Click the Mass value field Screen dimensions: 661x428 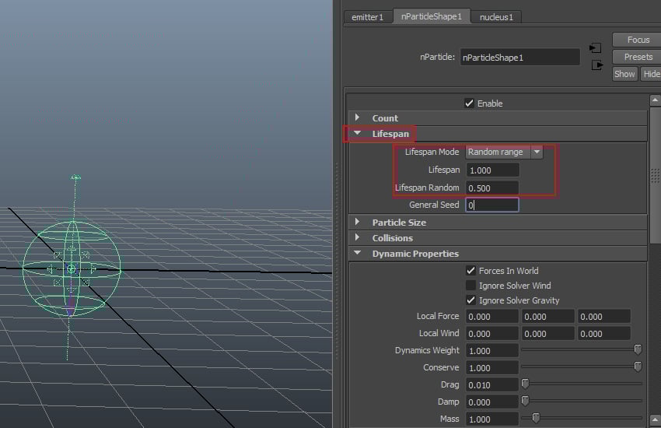click(x=492, y=419)
